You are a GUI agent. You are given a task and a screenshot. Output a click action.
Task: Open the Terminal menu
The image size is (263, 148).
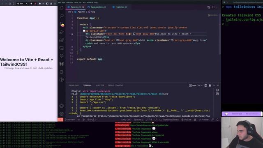click(x=90, y=3)
